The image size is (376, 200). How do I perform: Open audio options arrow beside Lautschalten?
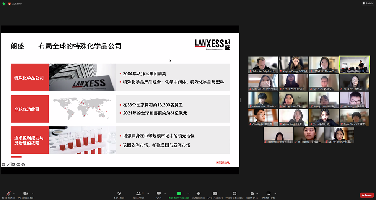(14, 193)
